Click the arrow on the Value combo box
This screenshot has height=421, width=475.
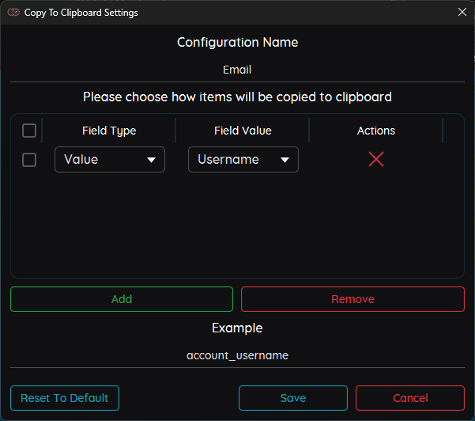(x=151, y=160)
